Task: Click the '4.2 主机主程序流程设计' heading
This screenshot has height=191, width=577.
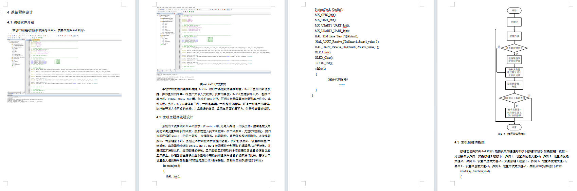Action: pyautogui.click(x=175, y=117)
